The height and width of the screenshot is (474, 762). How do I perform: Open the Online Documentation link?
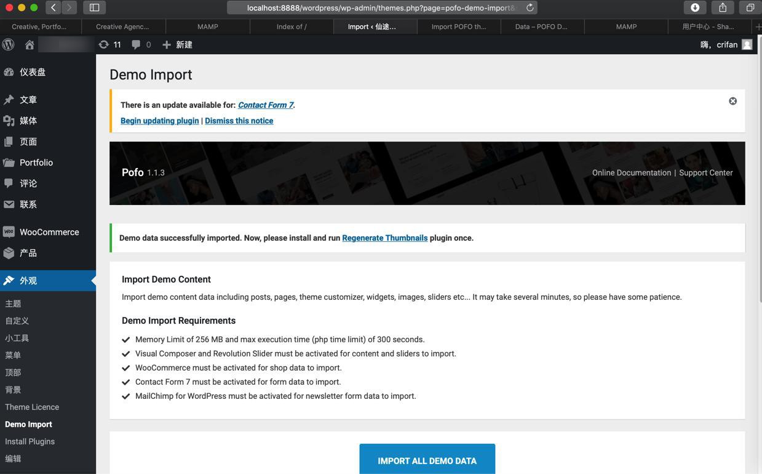coord(632,173)
